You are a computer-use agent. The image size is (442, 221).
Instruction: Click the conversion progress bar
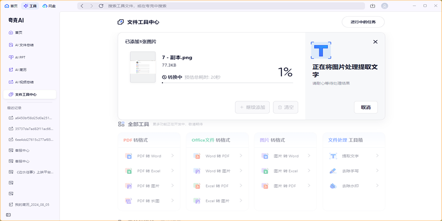coord(227,83)
